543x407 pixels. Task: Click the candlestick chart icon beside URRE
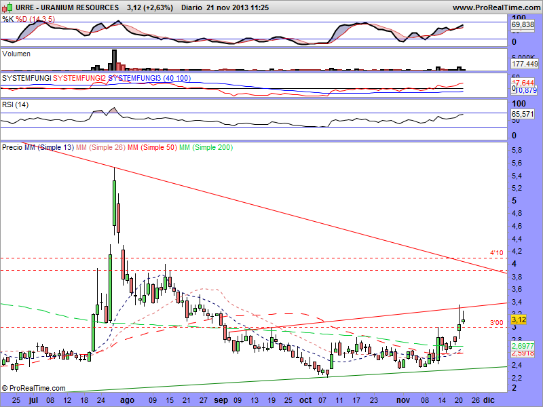(7, 7)
